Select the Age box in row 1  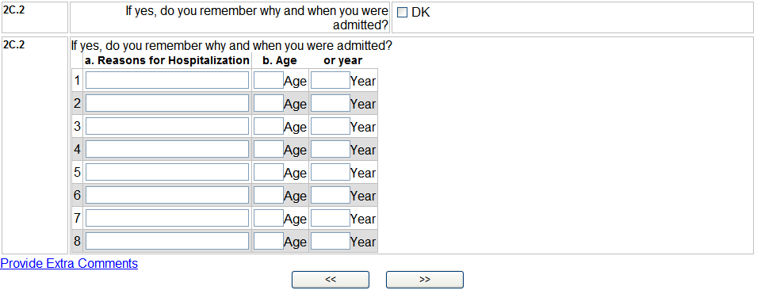(269, 80)
